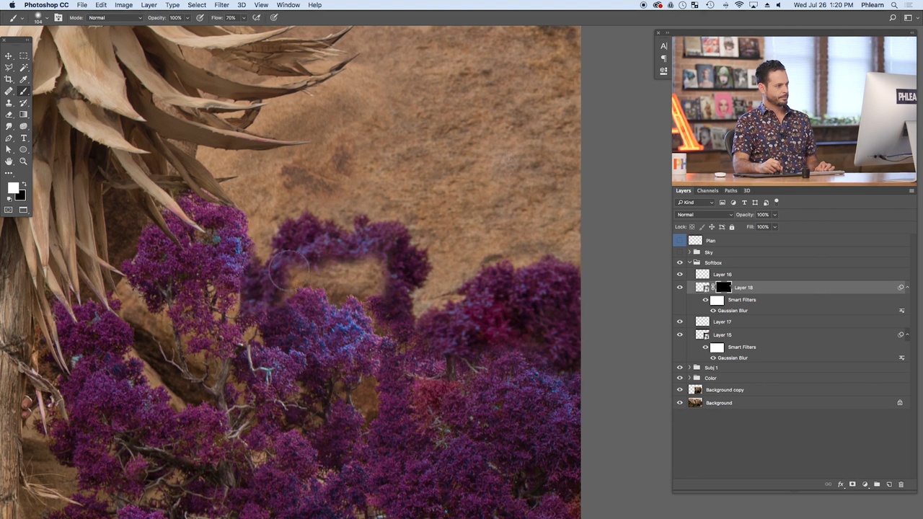This screenshot has height=519, width=923.
Task: Hide the Background copy layer
Action: point(679,390)
